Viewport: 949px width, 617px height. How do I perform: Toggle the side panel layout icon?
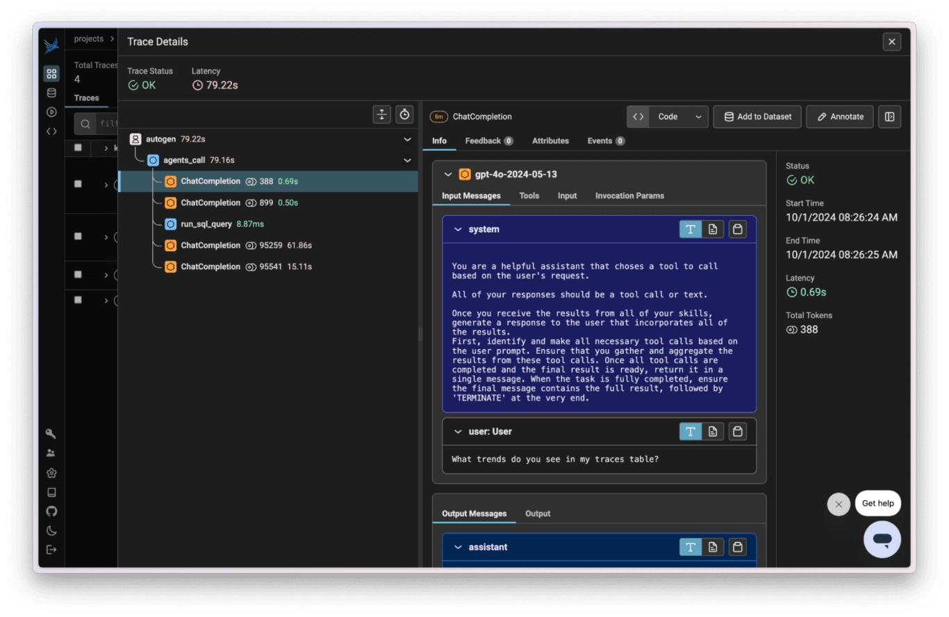pyautogui.click(x=889, y=117)
